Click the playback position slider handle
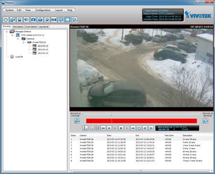Image resolution: width=215 pixels, height=174 pixels. pyautogui.click(x=111, y=114)
